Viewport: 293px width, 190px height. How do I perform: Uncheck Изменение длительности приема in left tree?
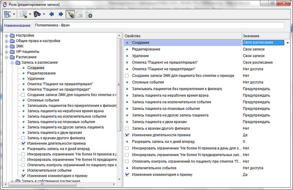tap(23, 143)
